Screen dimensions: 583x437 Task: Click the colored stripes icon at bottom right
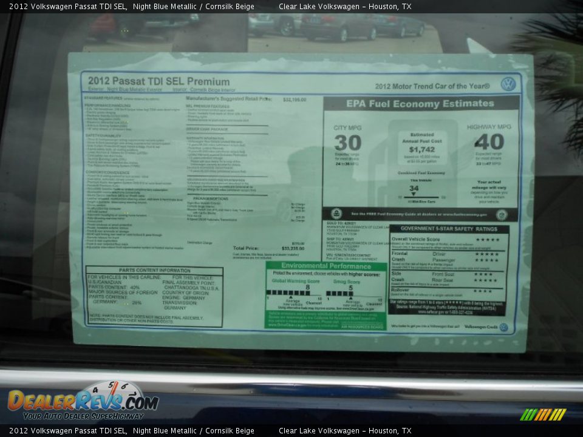pos(543,415)
